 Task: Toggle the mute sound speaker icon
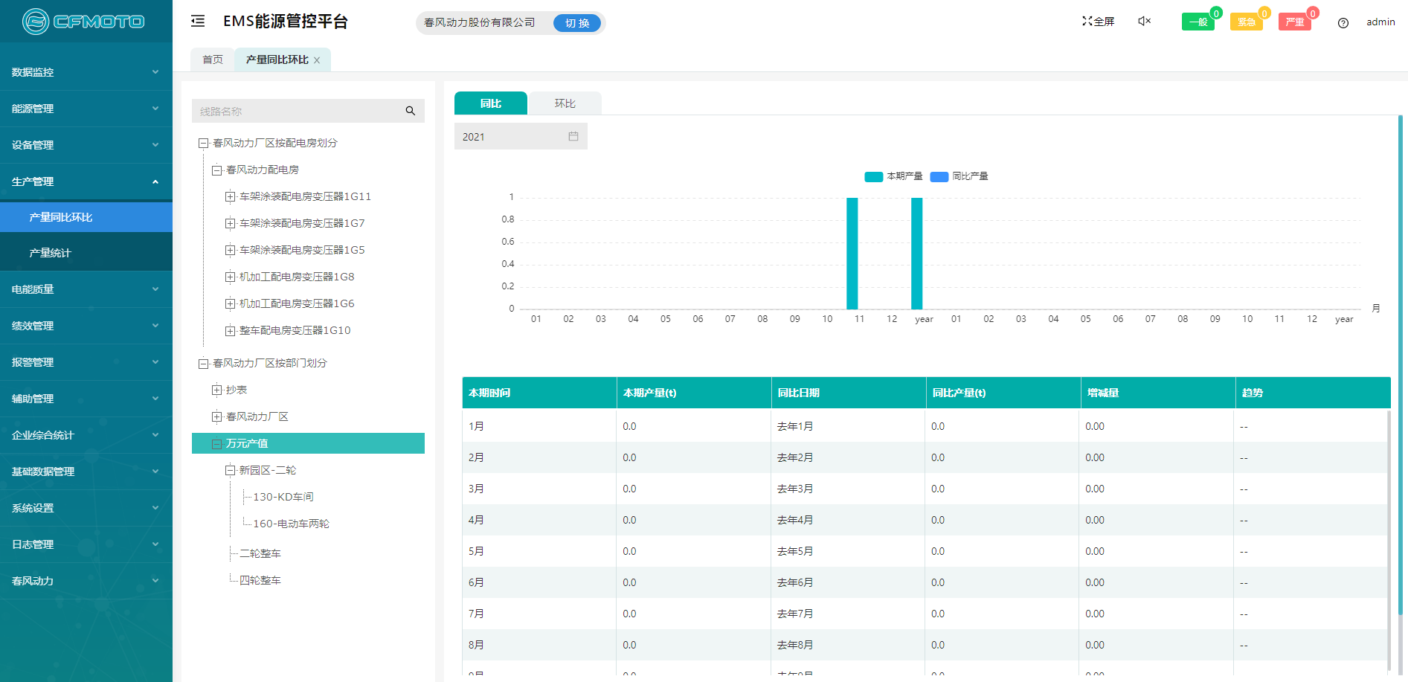click(1144, 22)
